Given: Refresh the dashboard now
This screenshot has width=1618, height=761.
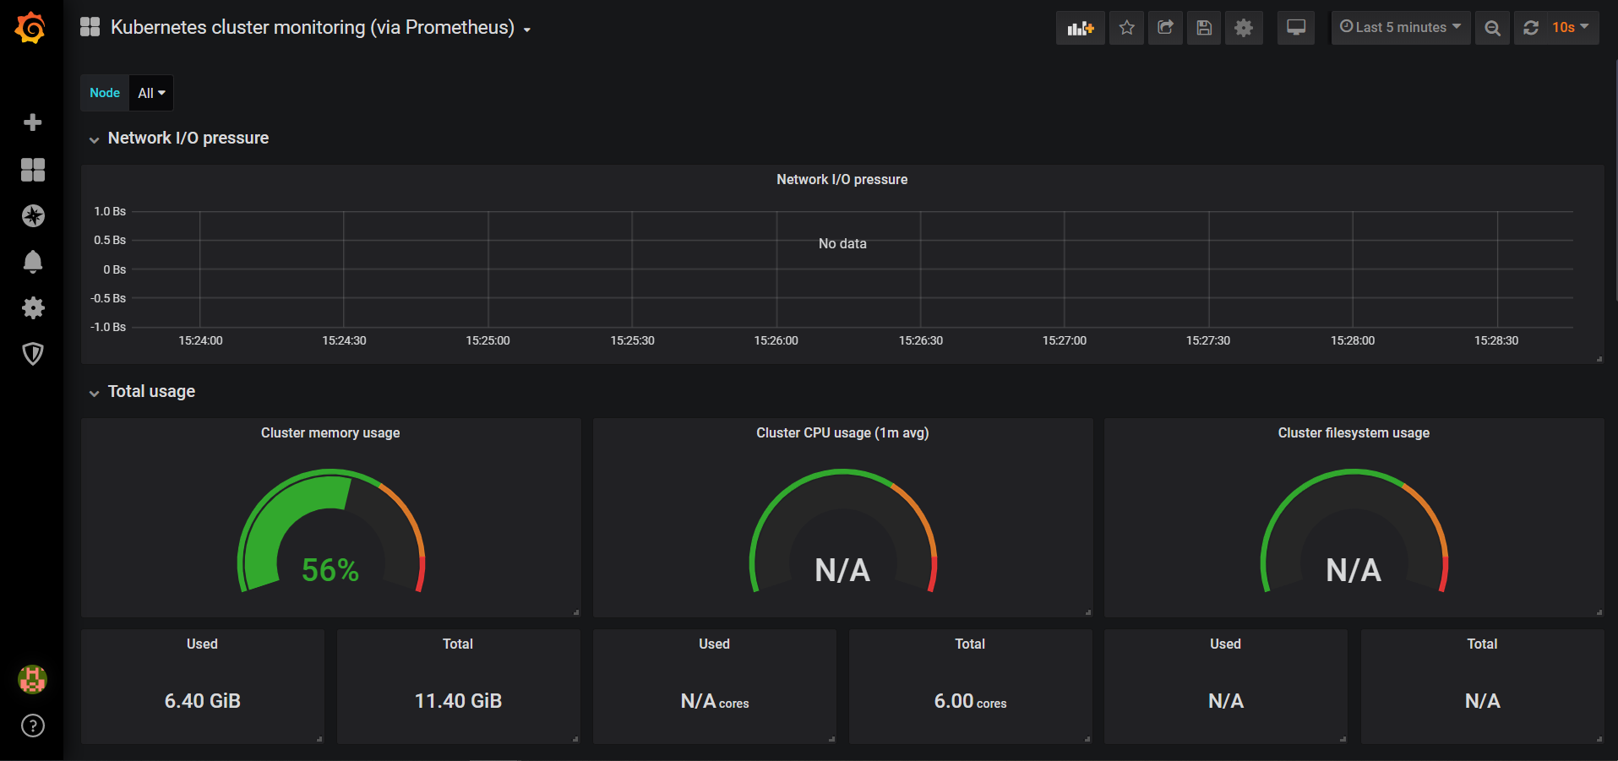Looking at the screenshot, I should tap(1531, 28).
